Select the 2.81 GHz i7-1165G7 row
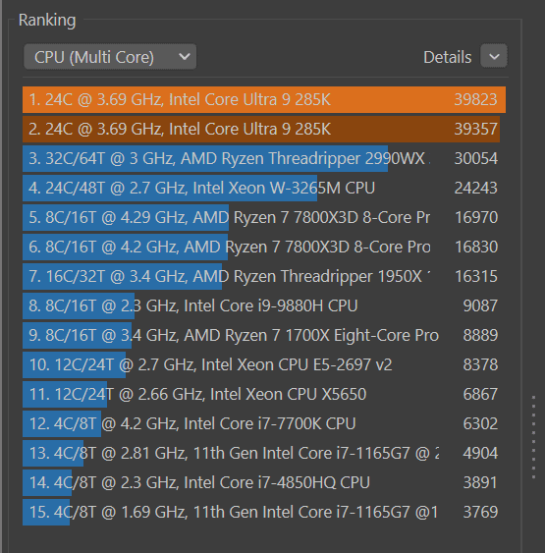Image resolution: width=545 pixels, height=553 pixels. pyautogui.click(x=264, y=453)
